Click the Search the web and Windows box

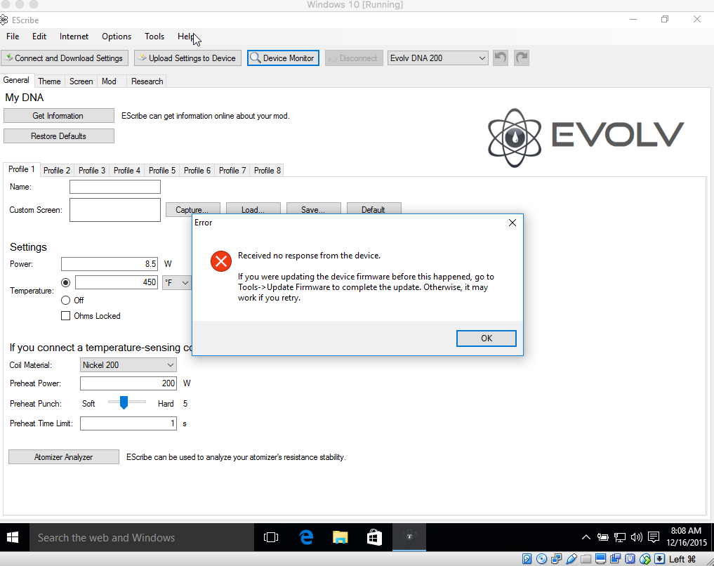(x=141, y=537)
